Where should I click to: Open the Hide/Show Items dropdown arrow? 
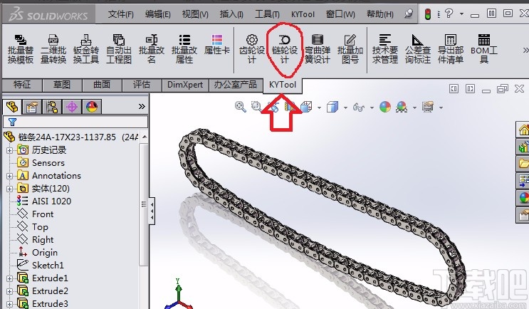pos(372,108)
